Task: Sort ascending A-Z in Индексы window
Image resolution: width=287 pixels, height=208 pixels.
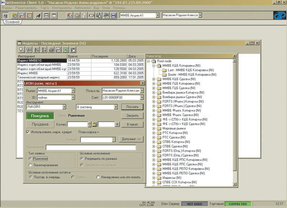Action: (37, 50)
